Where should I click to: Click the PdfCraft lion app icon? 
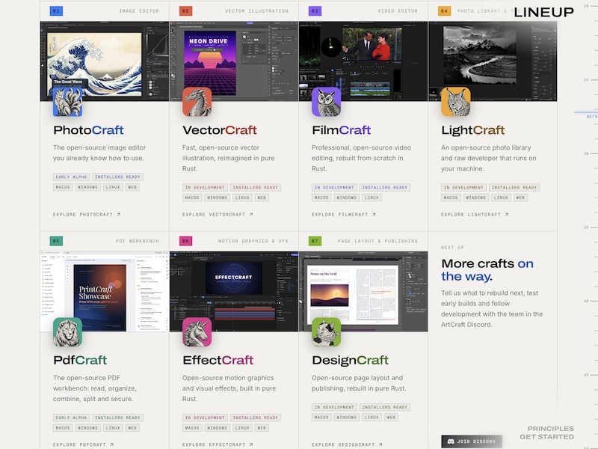tap(67, 332)
